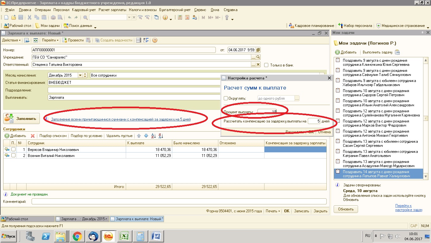Expand the Печать dropdown
The height and width of the screenshot is (243, 431).
tap(273, 211)
